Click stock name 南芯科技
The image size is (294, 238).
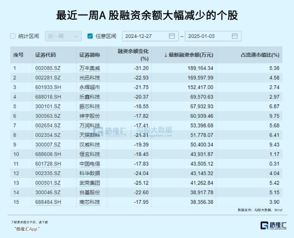click(x=89, y=202)
